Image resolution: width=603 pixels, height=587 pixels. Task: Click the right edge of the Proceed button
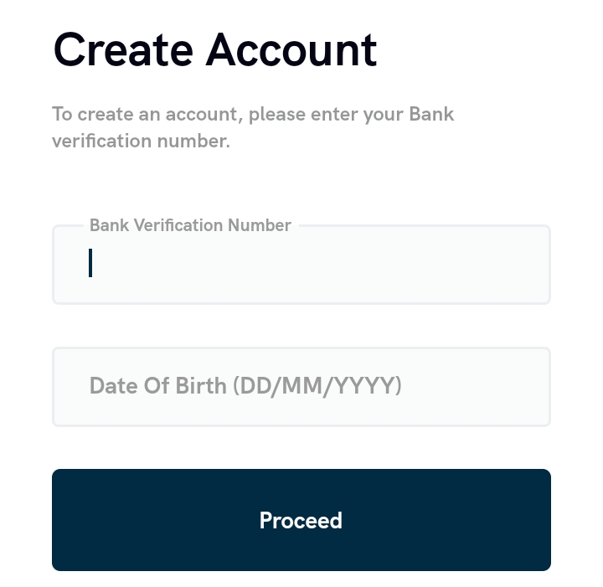click(536, 520)
